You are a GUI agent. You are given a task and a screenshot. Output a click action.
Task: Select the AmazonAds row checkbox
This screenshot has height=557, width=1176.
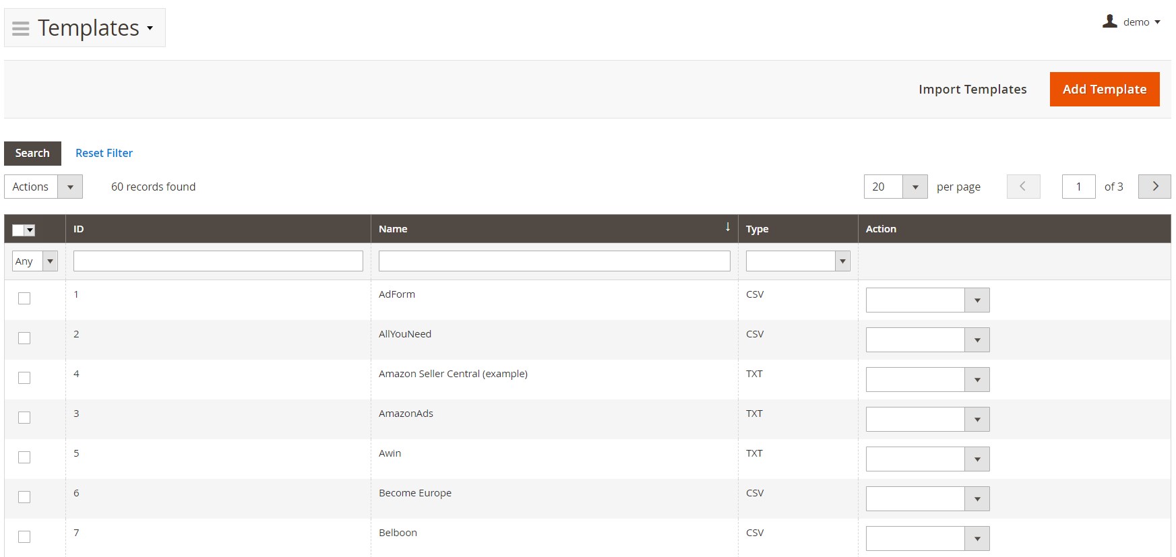pyautogui.click(x=24, y=418)
